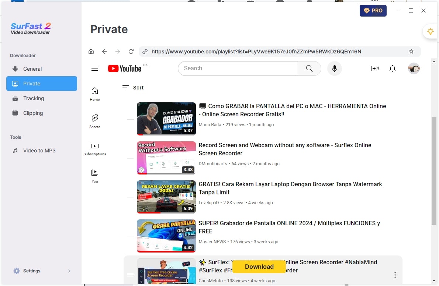The width and height of the screenshot is (439, 286).
Task: Expand the Settings chevron arrow
Action: point(69,271)
